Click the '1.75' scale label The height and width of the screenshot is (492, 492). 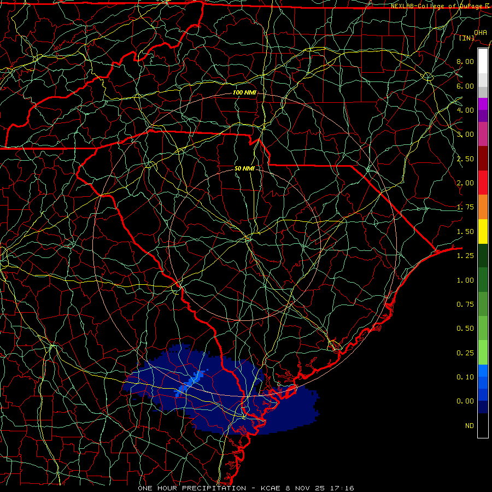point(465,207)
